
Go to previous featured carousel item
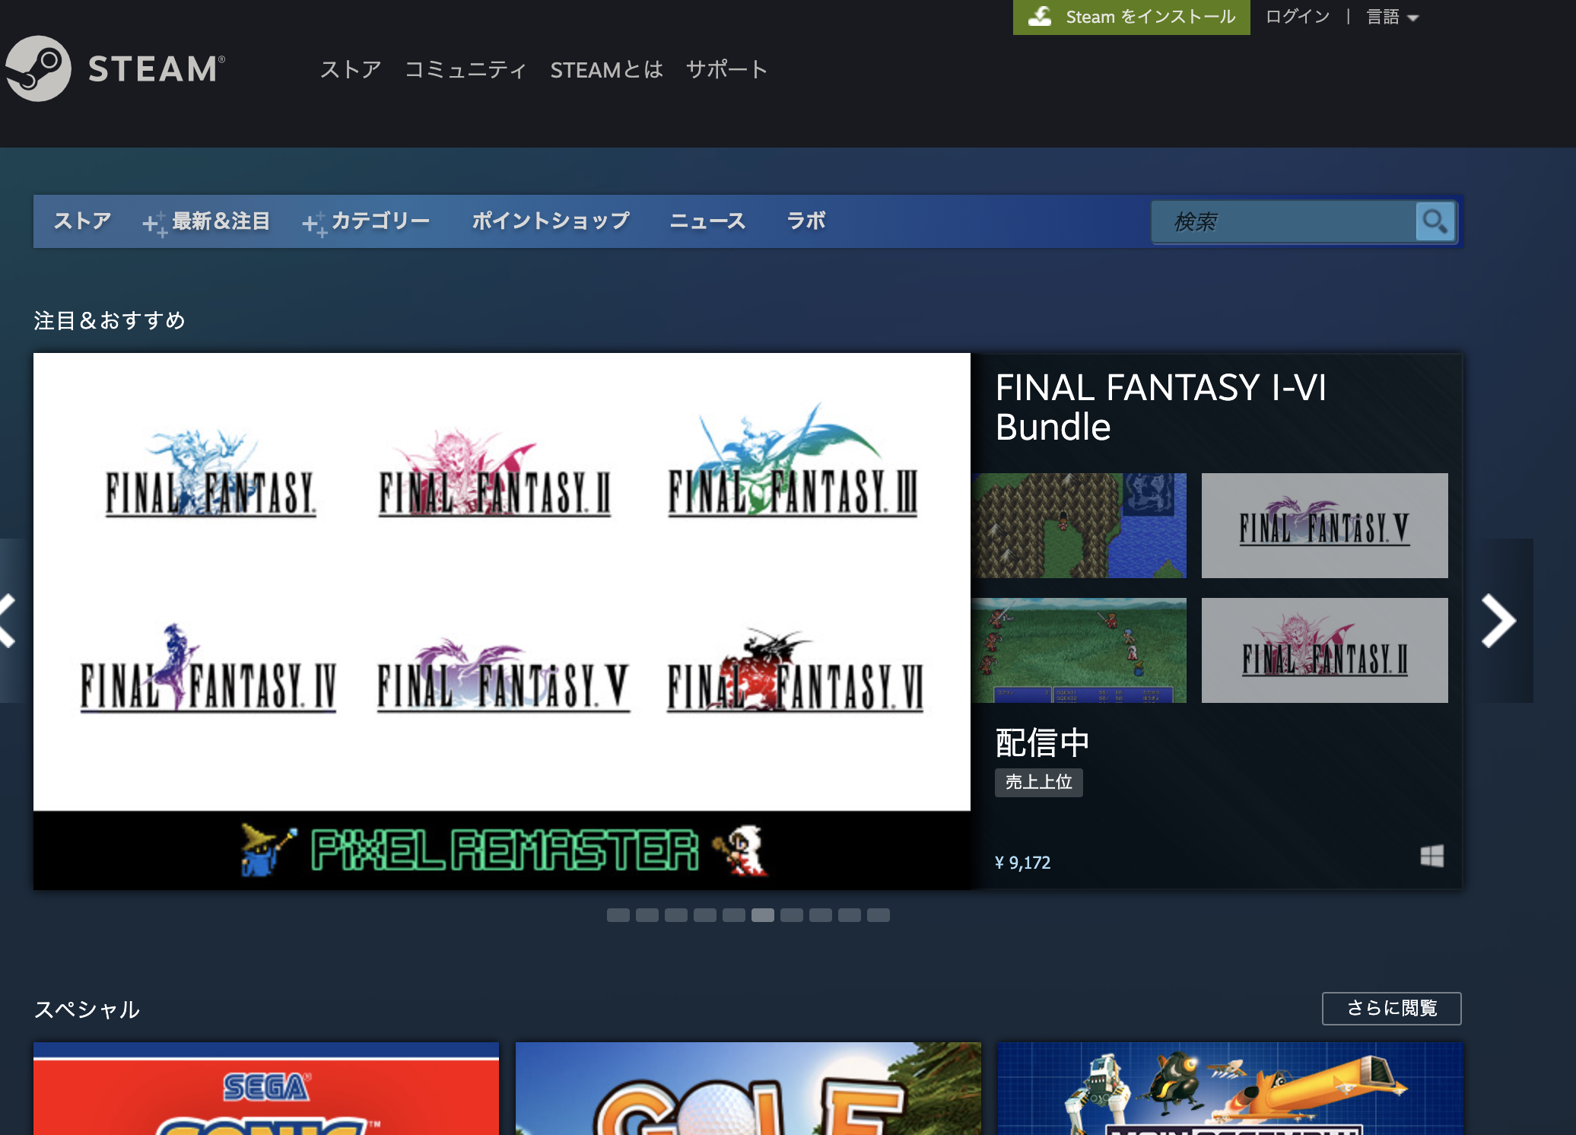click(9, 621)
